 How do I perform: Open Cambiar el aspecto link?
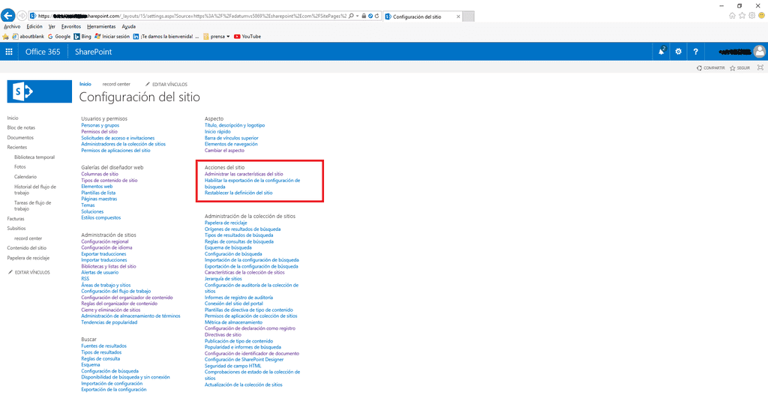(x=224, y=151)
